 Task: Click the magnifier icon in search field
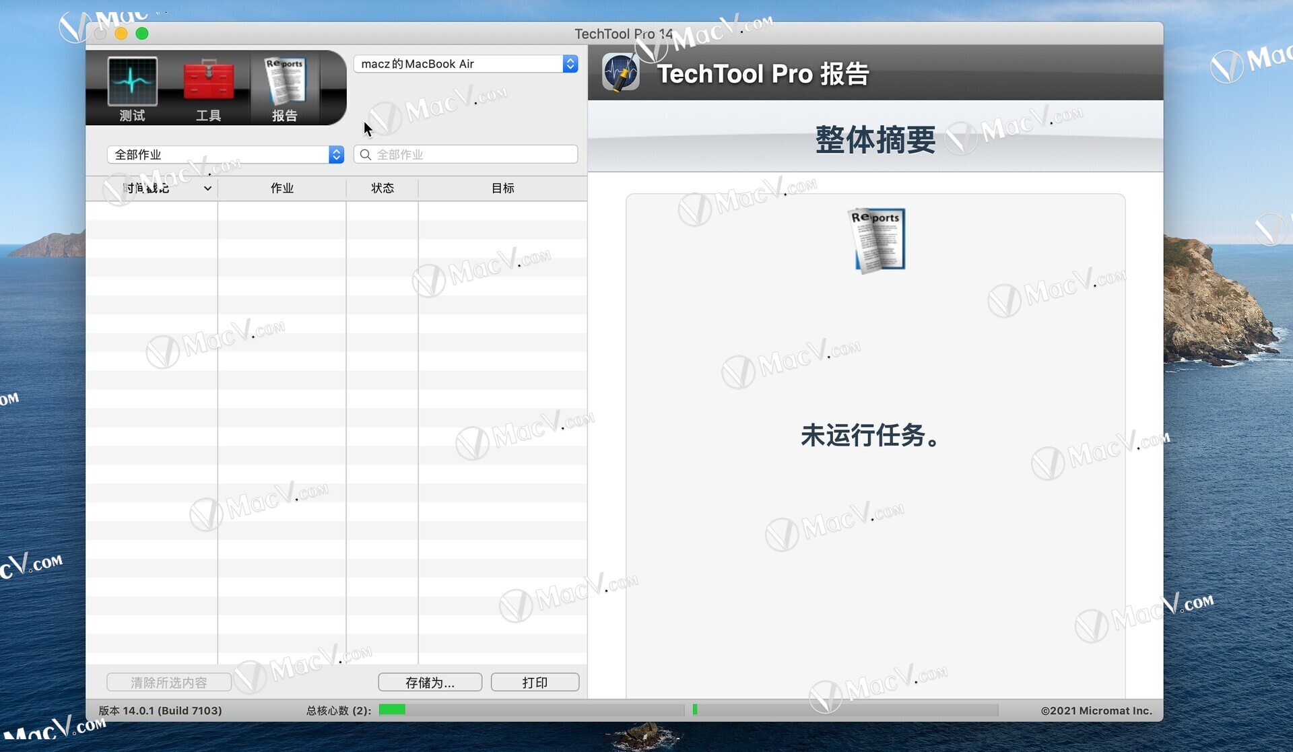pyautogui.click(x=366, y=155)
